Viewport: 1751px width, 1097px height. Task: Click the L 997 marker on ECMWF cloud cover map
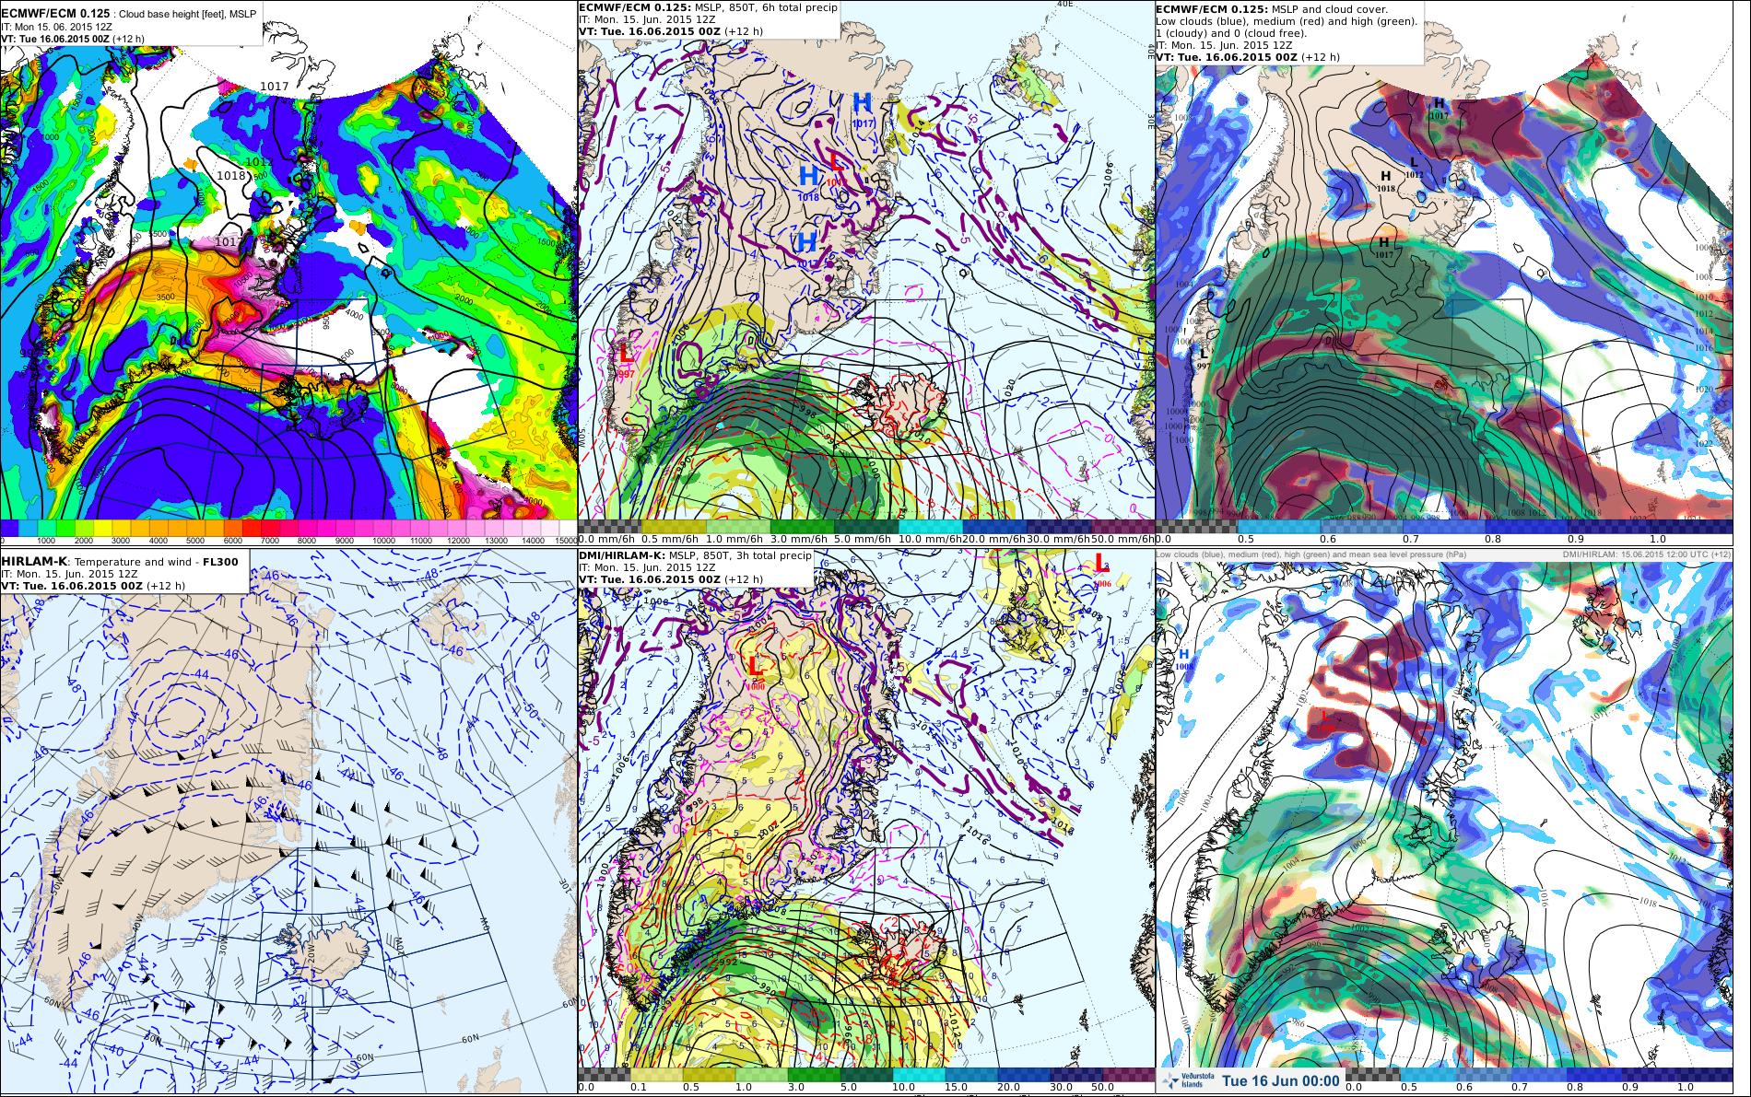point(1203,358)
